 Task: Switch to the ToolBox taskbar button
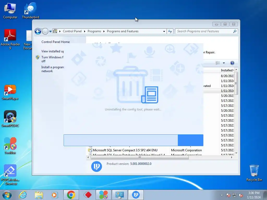(x=103, y=195)
